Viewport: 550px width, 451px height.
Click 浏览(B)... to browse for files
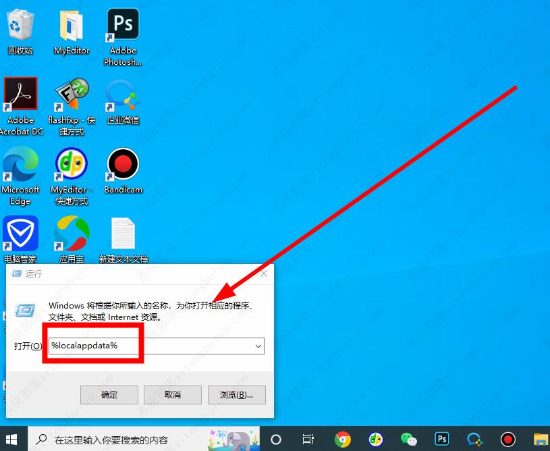point(236,395)
